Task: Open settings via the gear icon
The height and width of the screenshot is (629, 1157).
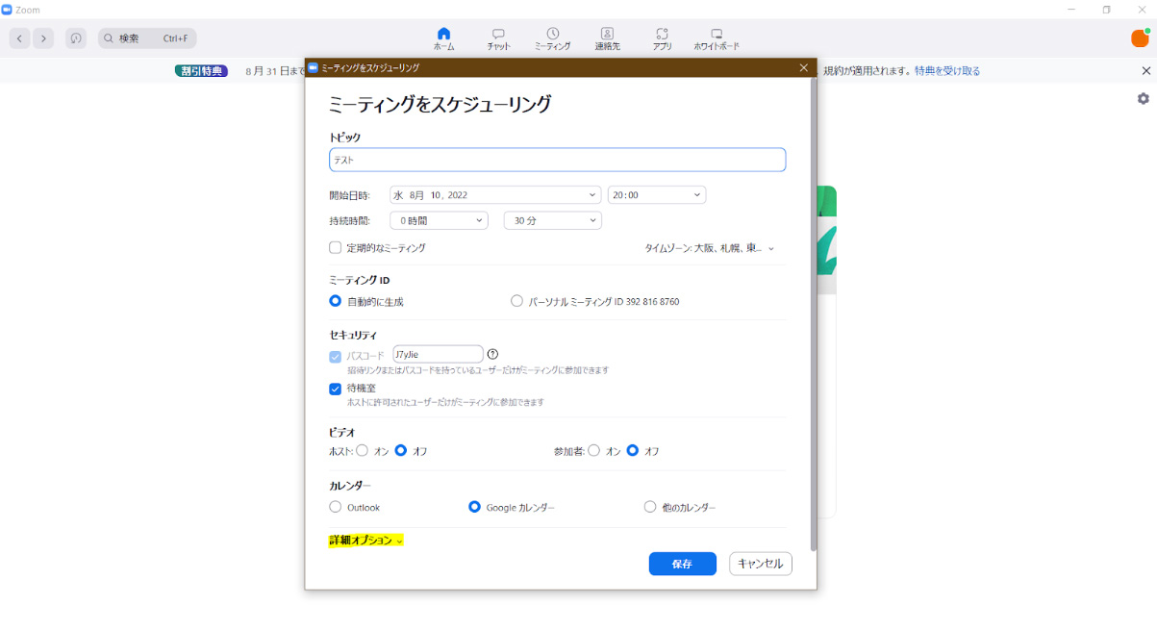Action: (1143, 99)
